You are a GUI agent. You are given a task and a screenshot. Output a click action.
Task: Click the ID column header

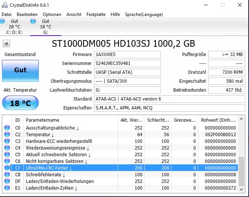pyautogui.click(x=18, y=120)
